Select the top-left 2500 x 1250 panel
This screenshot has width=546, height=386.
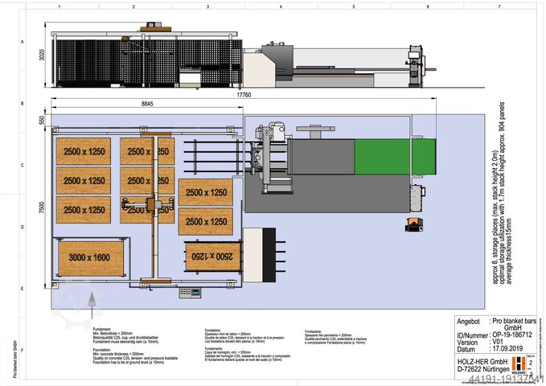point(83,150)
